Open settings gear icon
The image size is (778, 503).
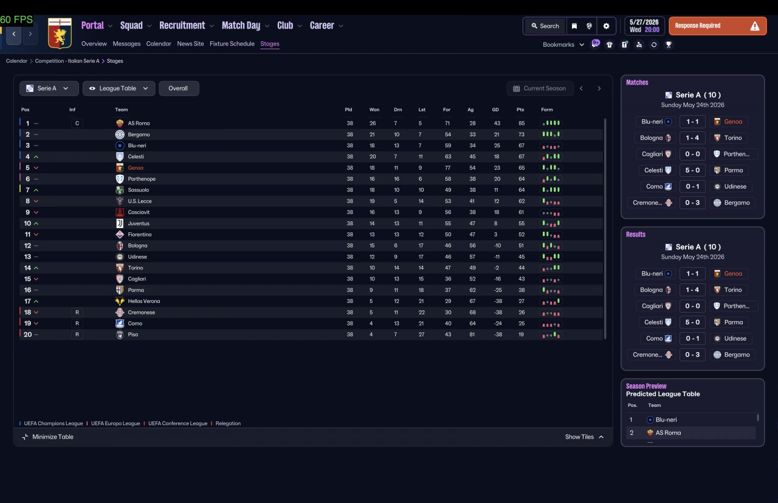(x=606, y=26)
